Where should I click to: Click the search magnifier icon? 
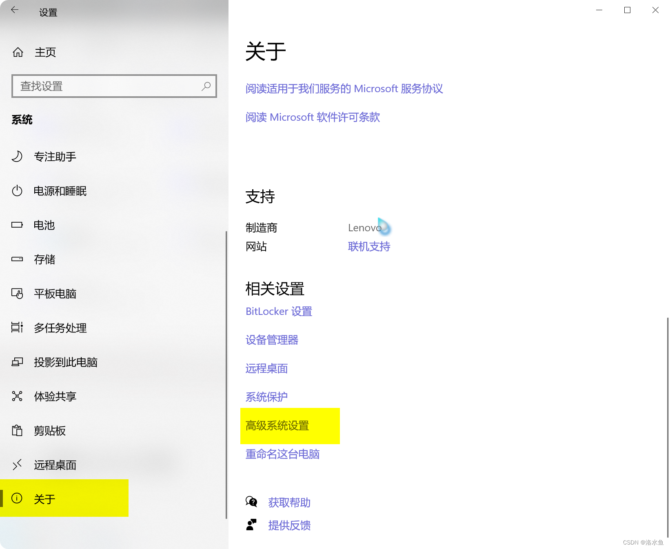[206, 86]
